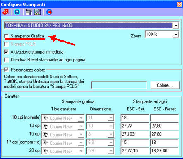
Task: Open the 20 cpi size dropdown showing 5,9
Action: click(x=111, y=151)
